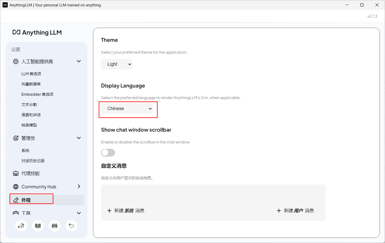
Task: Open 向量数据库 settings
Action: [31, 84]
